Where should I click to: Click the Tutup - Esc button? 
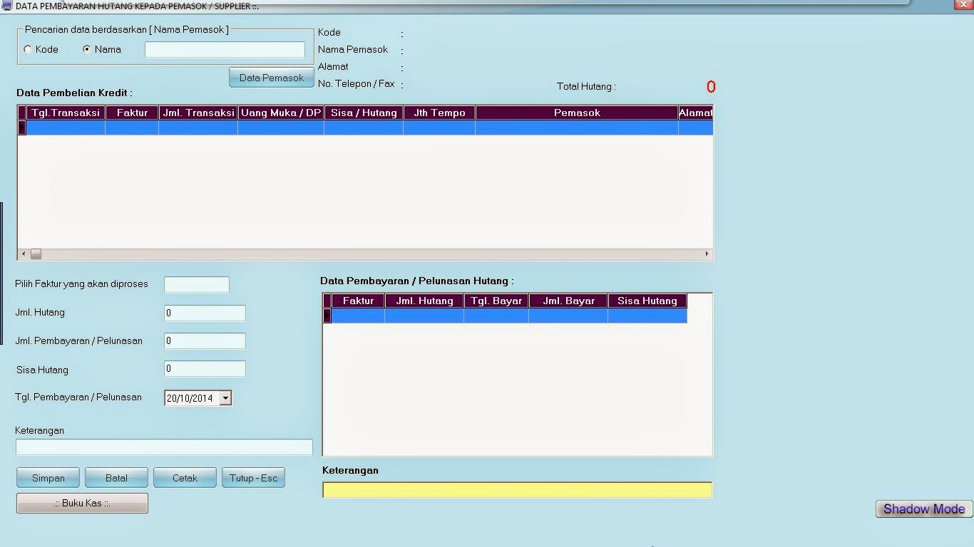tap(253, 477)
